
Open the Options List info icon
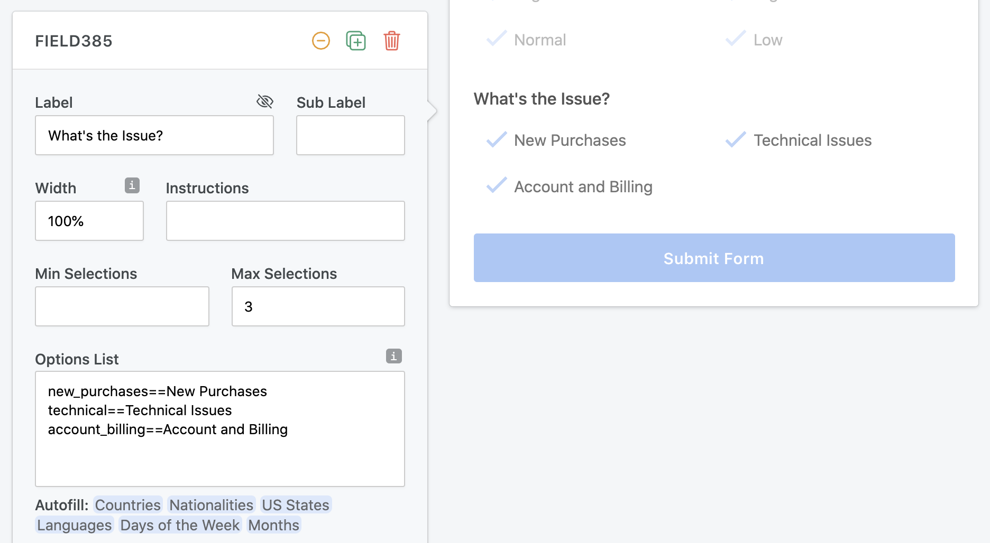tap(394, 356)
